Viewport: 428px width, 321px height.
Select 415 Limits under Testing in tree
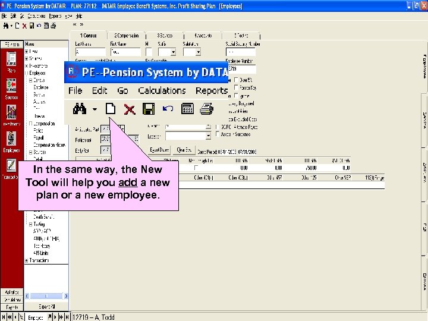tap(41, 253)
